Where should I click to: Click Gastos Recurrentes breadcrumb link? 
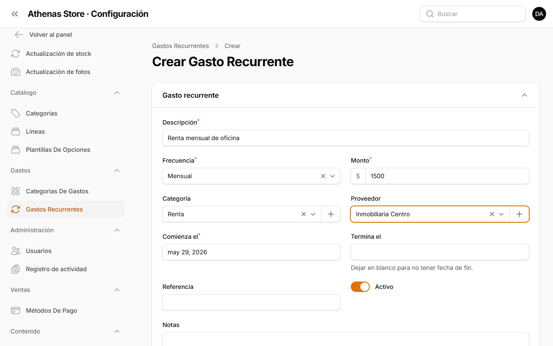coord(181,46)
